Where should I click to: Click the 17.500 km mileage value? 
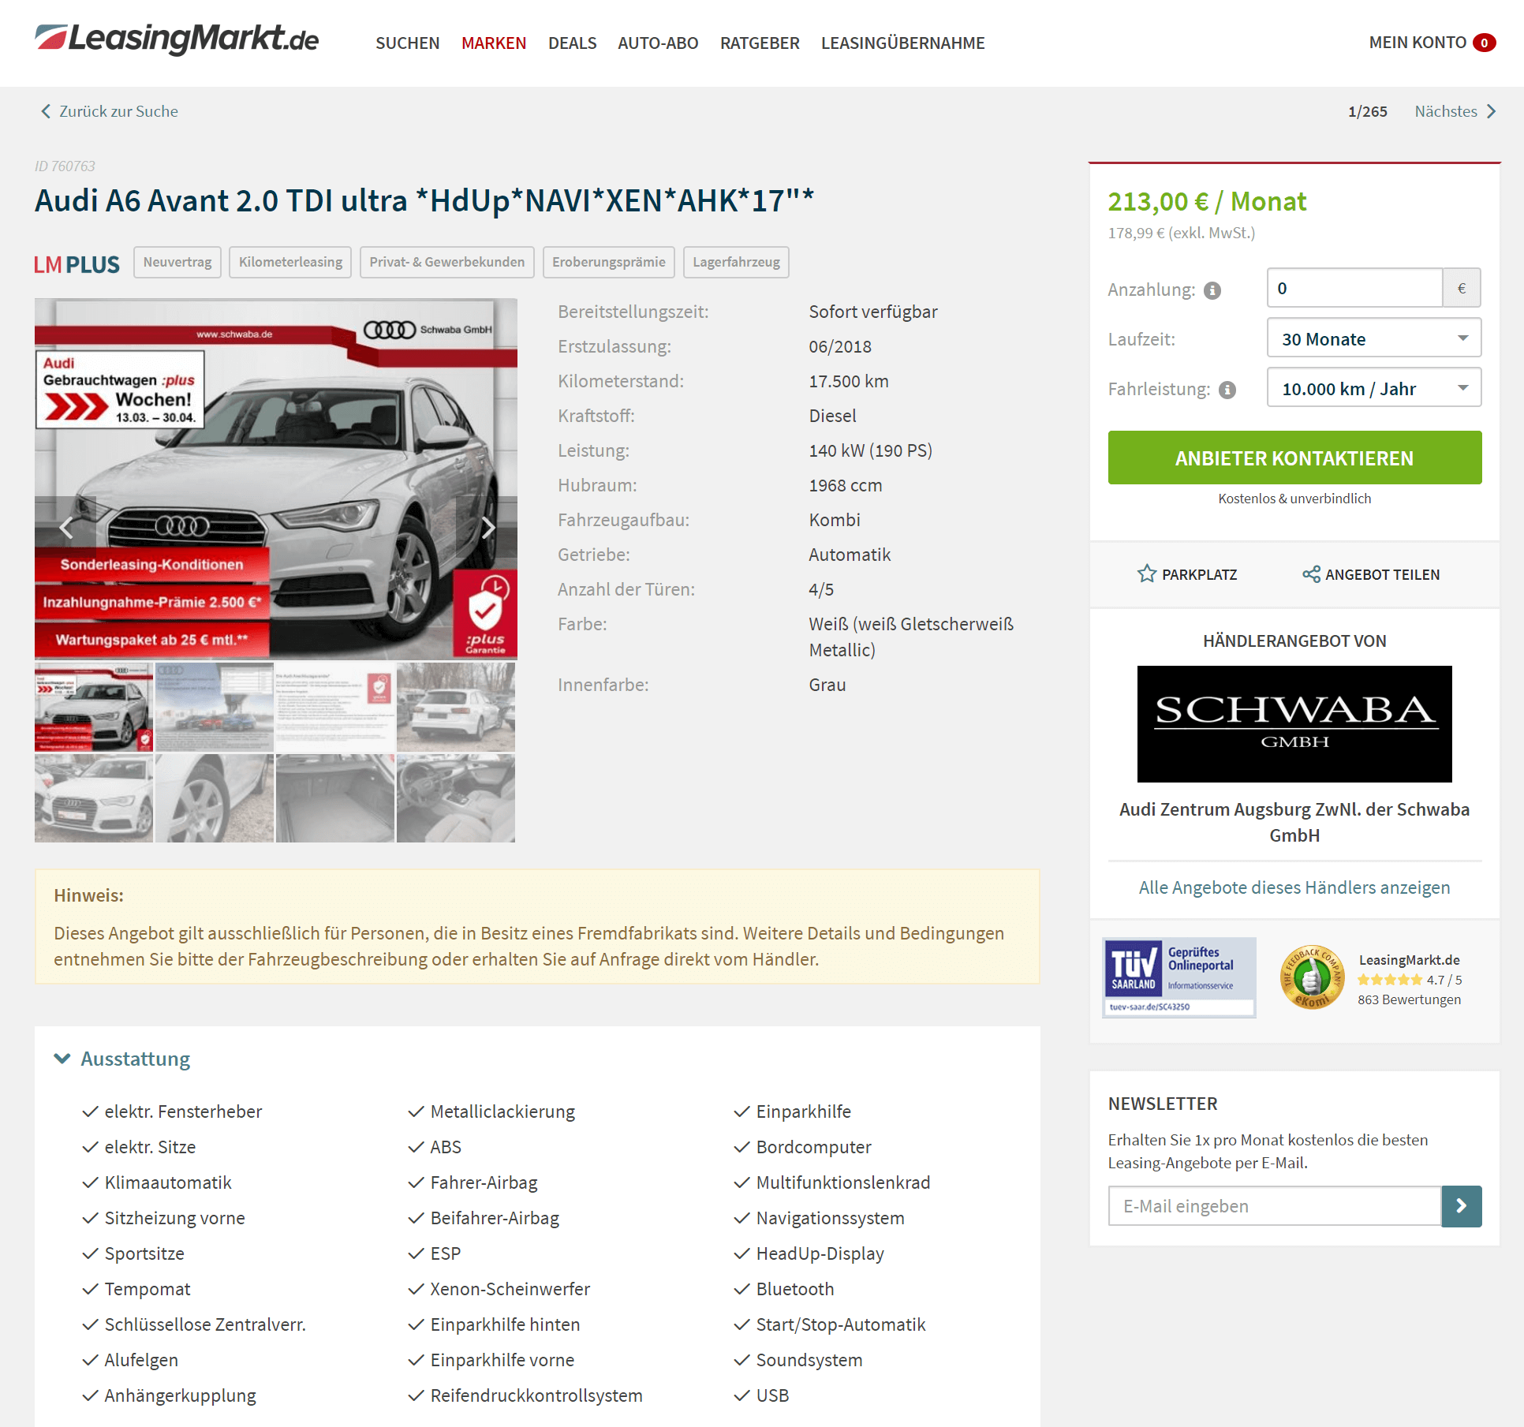click(x=848, y=381)
